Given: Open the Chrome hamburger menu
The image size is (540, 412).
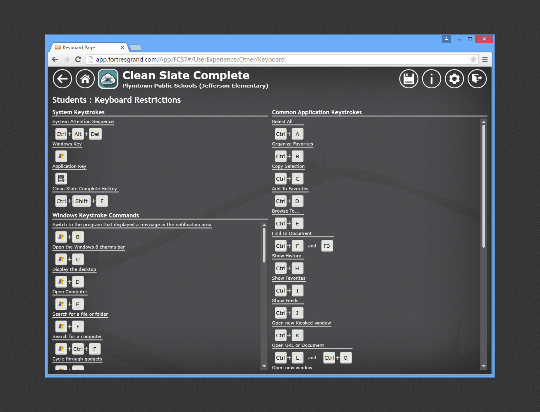Looking at the screenshot, I should click(485, 60).
